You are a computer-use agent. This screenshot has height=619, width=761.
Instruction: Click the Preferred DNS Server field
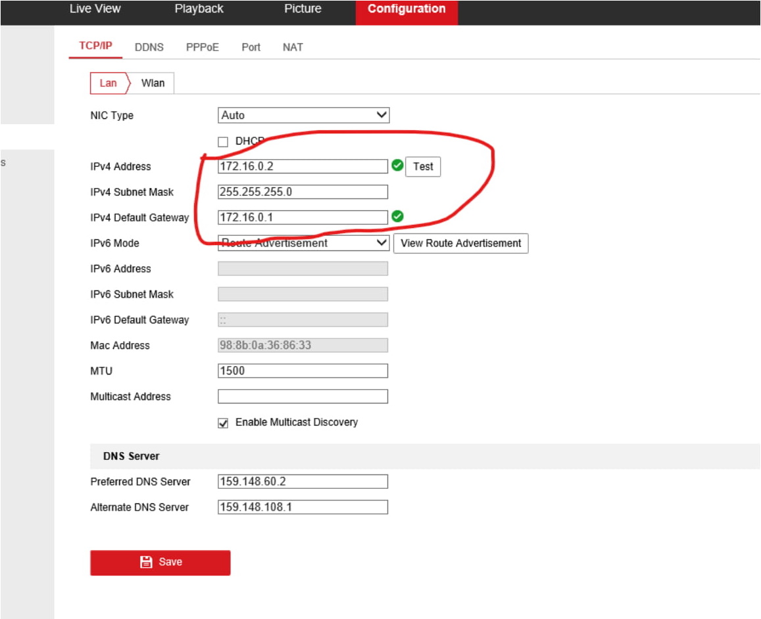click(x=303, y=482)
